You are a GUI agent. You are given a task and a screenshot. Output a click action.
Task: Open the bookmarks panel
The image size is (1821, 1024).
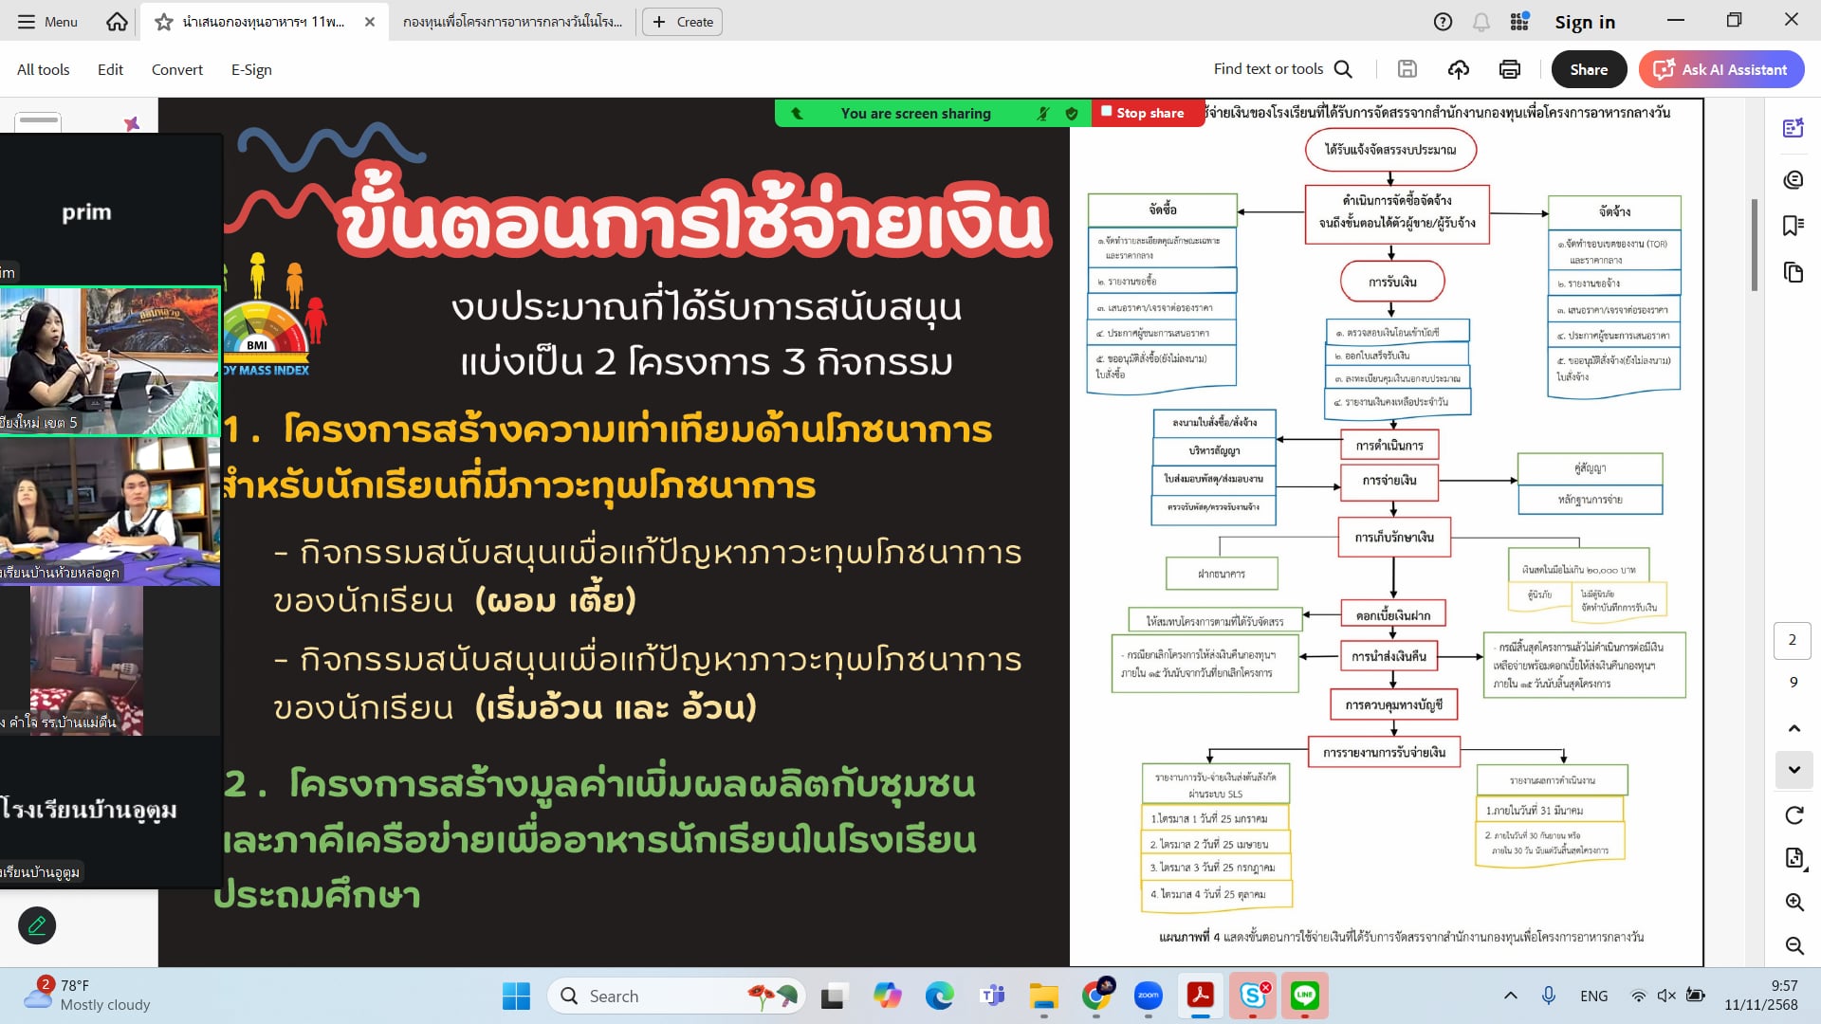point(1793,226)
